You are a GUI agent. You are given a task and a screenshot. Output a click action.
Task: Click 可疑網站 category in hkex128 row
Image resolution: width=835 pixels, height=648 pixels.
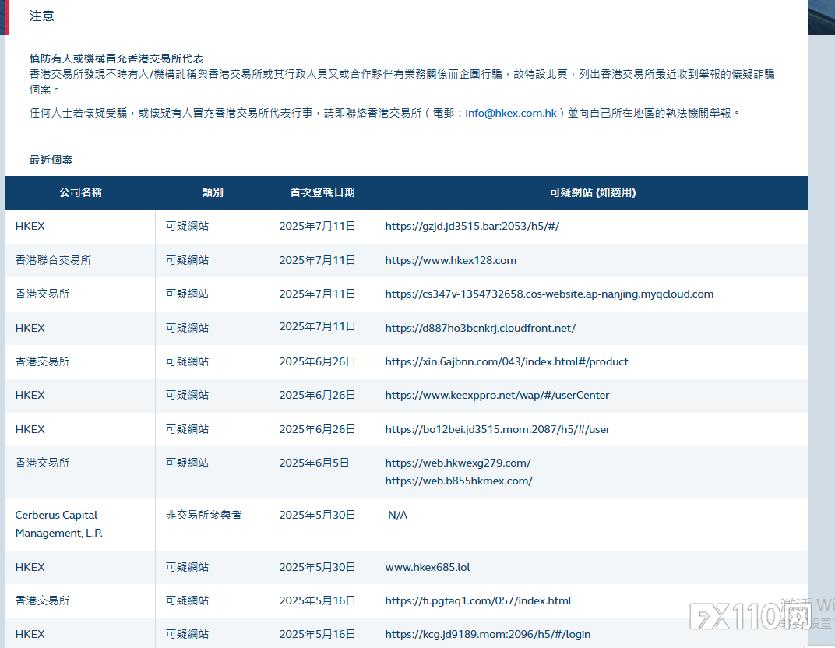click(x=187, y=260)
